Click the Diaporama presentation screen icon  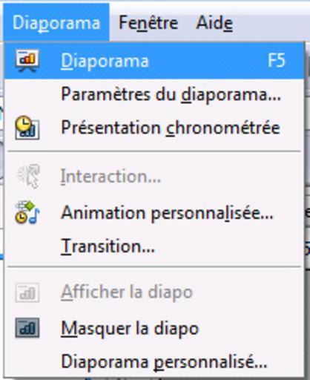(x=27, y=61)
